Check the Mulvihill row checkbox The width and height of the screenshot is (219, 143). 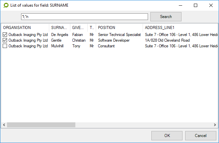[5, 46]
